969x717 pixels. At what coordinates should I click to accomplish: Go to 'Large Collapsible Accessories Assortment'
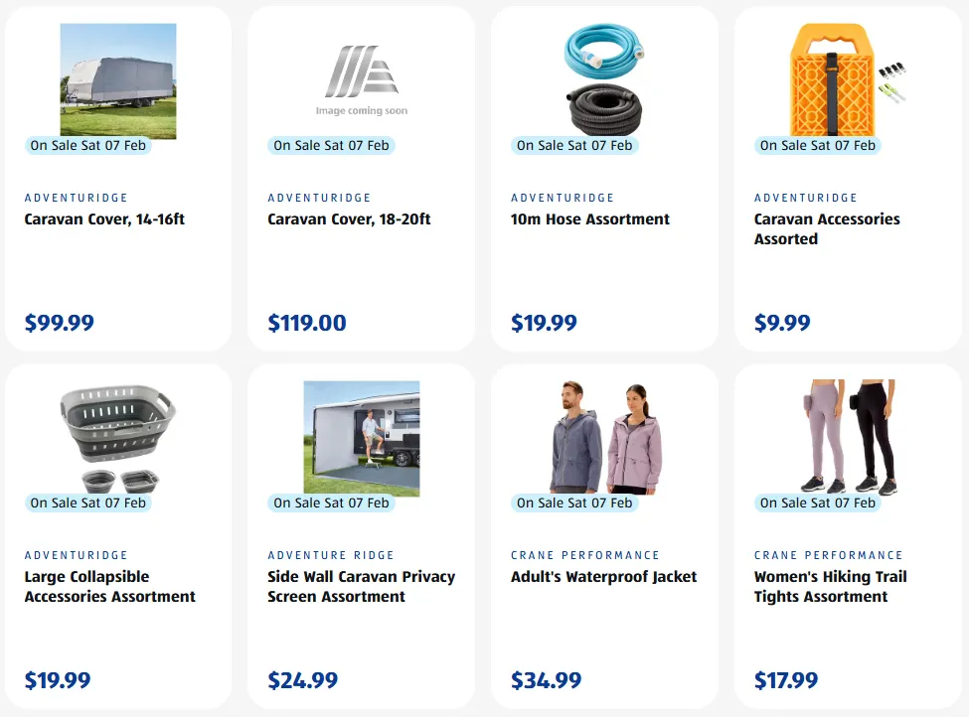click(x=109, y=587)
